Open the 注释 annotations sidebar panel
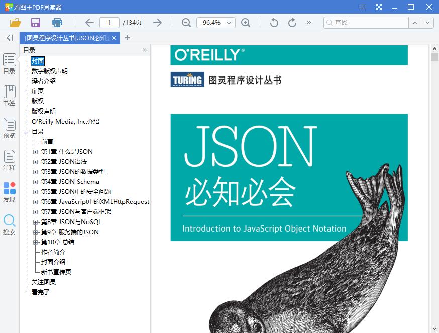This screenshot has width=439, height=333. (9, 160)
